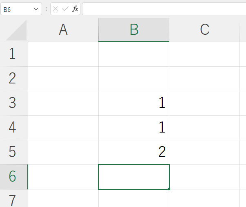Click cell B4 containing 1

(134, 128)
